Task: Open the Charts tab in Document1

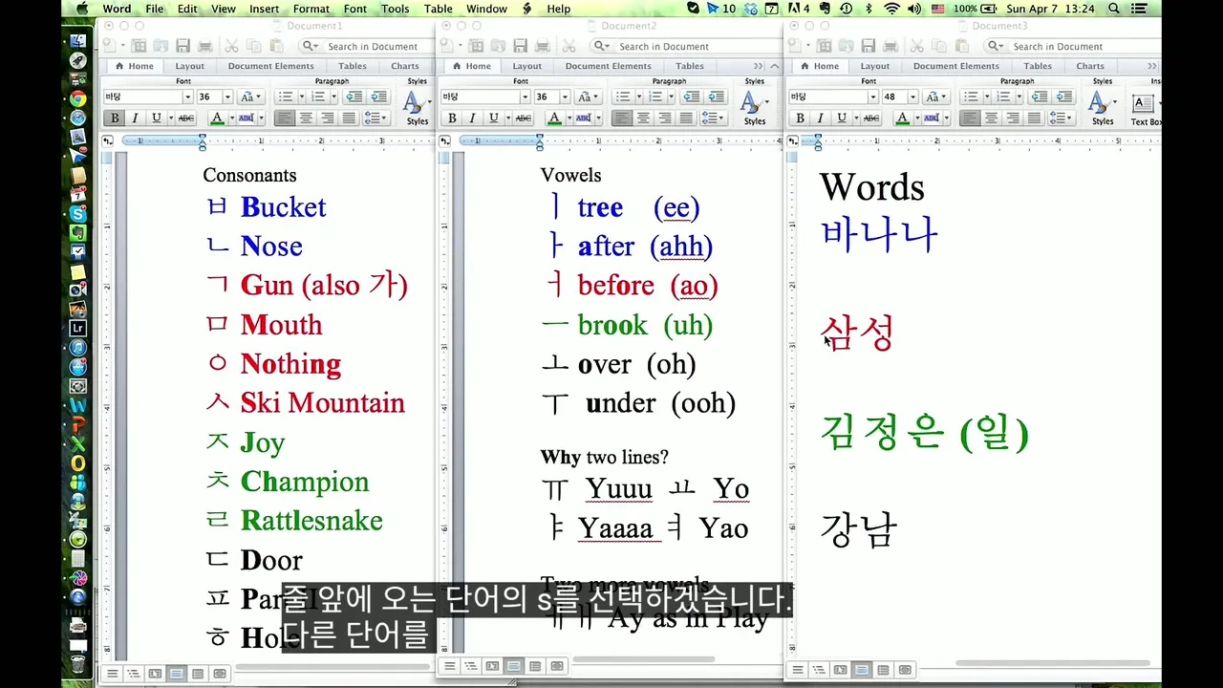Action: [405, 66]
